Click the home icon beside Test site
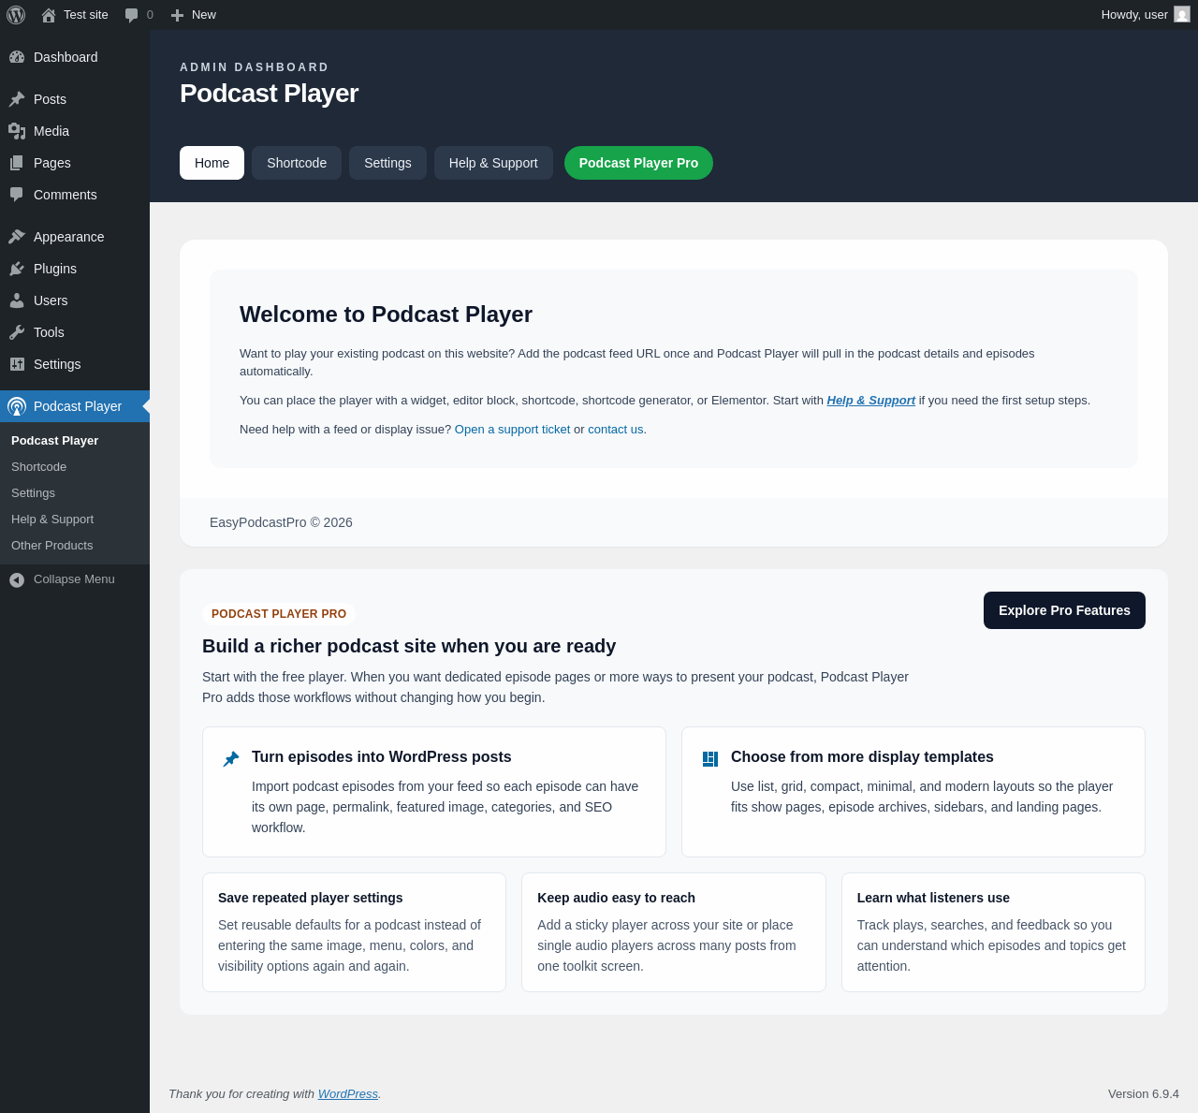This screenshot has height=1113, width=1198. (49, 15)
